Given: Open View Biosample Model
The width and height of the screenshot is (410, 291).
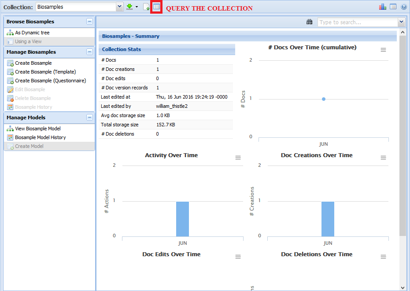Looking at the screenshot, I should point(37,129).
